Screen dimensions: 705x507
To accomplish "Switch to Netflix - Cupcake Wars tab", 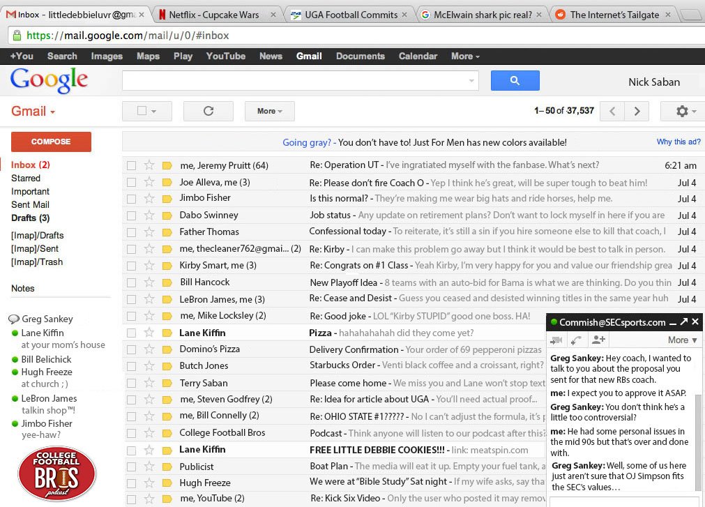I will 214,15.
